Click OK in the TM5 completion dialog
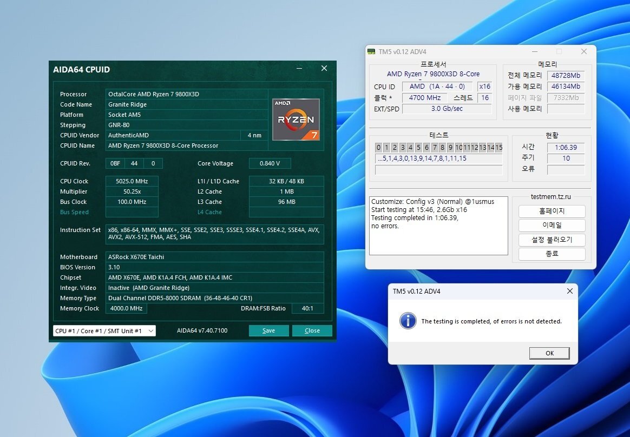The height and width of the screenshot is (437, 630). click(549, 353)
